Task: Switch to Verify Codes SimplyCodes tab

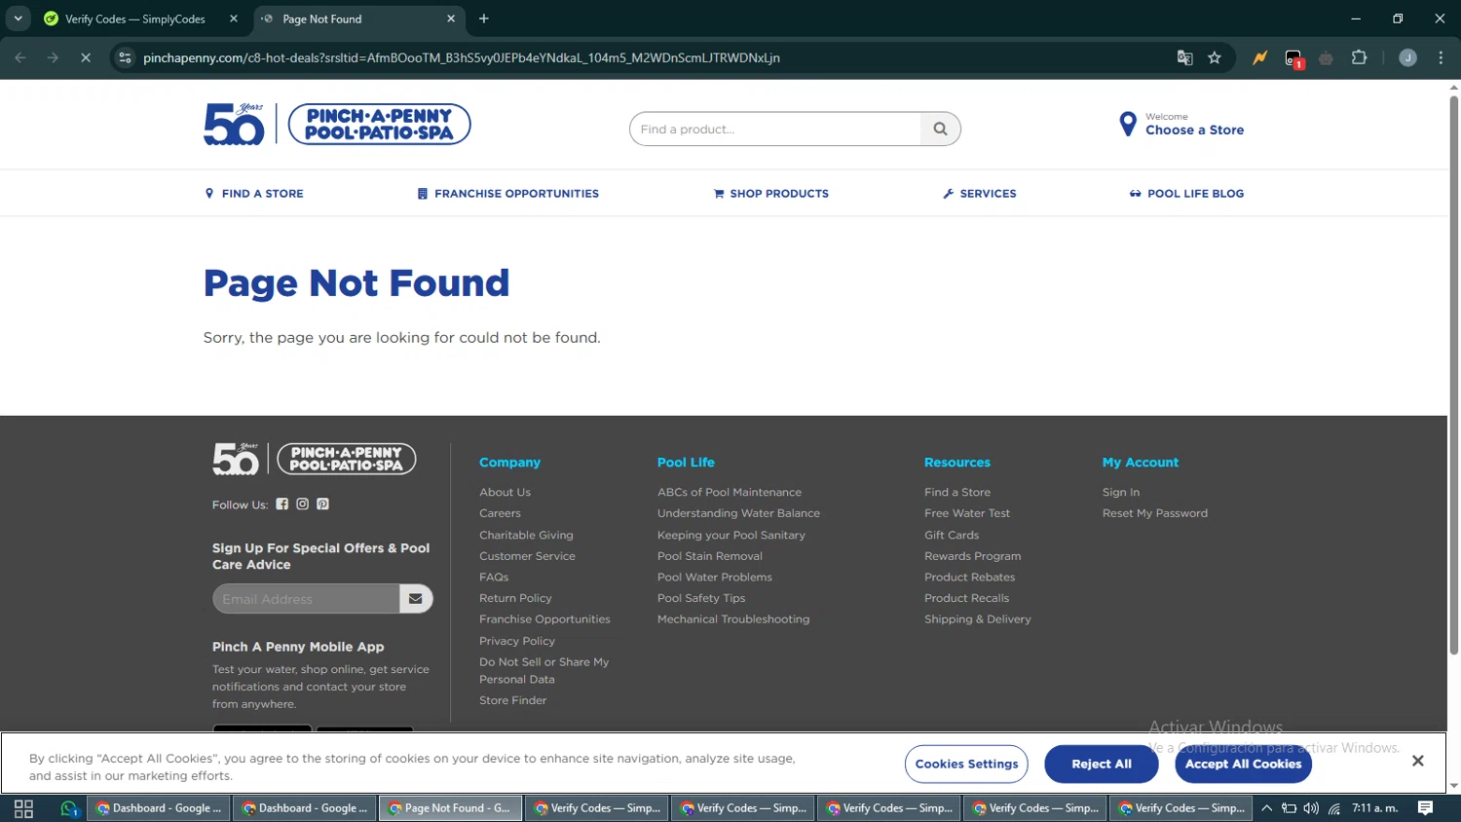Action: tap(135, 19)
